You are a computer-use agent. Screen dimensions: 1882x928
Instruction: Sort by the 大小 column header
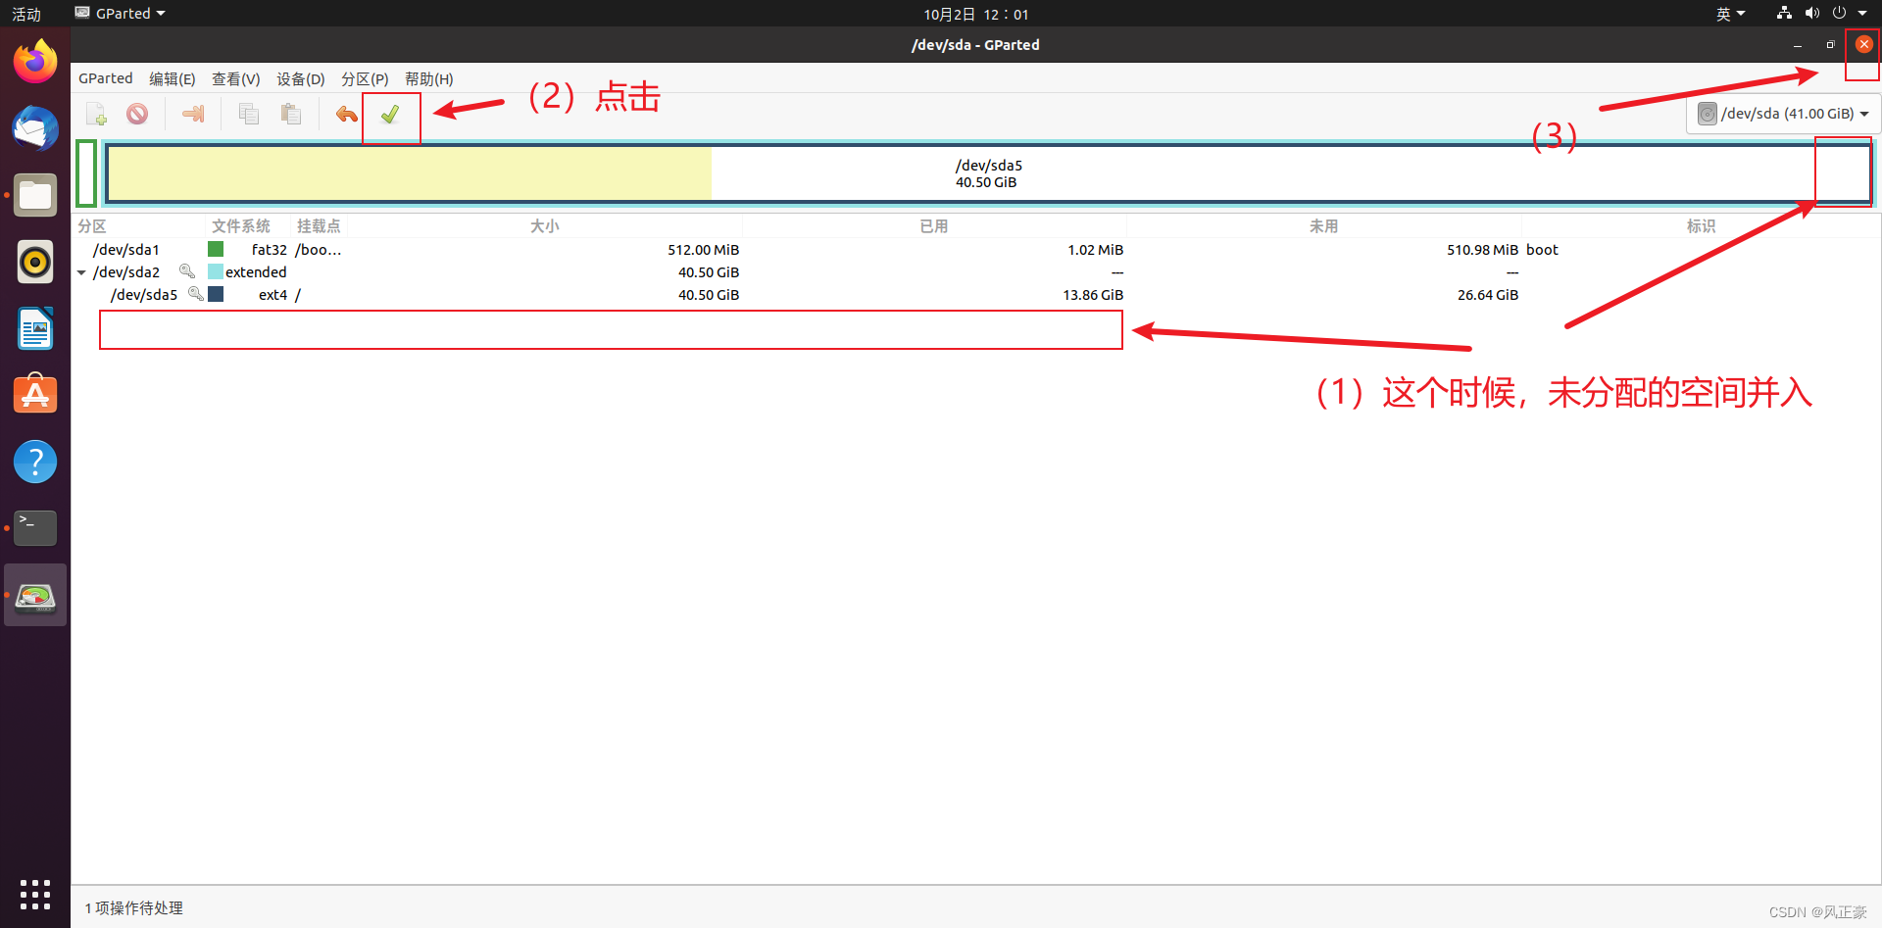pyautogui.click(x=545, y=226)
